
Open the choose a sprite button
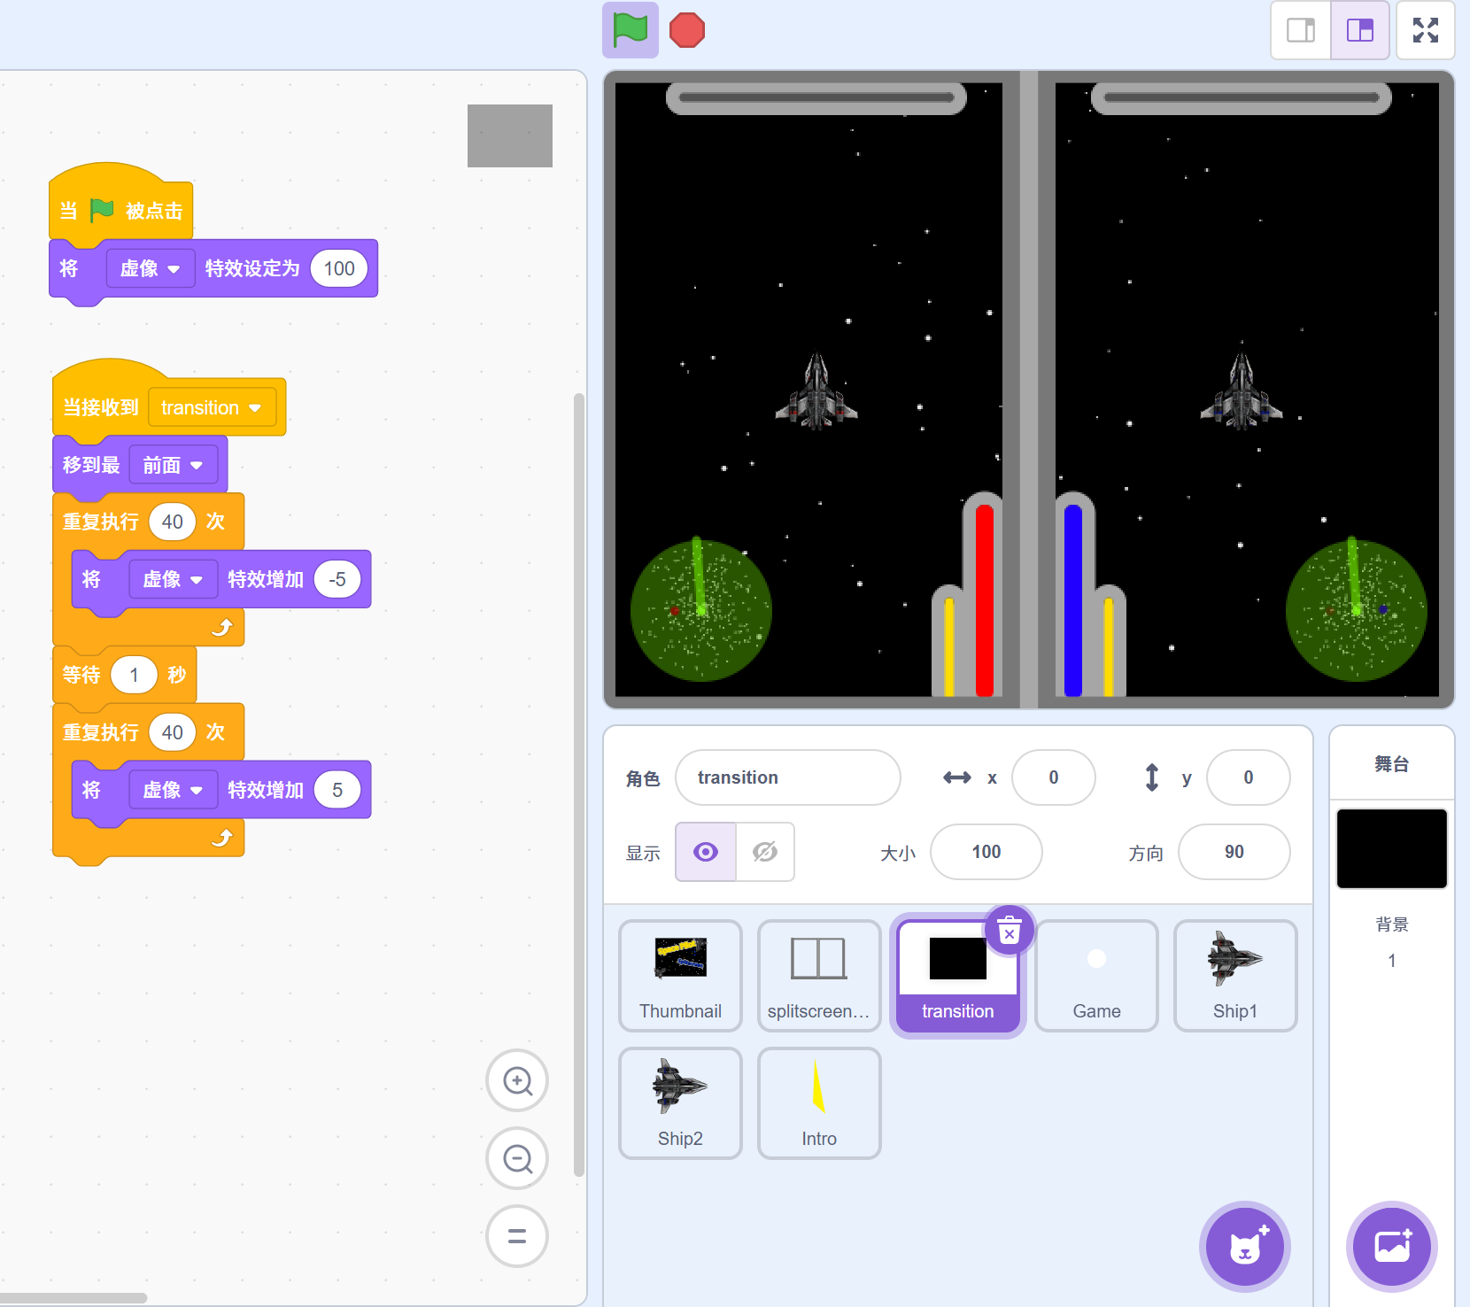(x=1244, y=1247)
